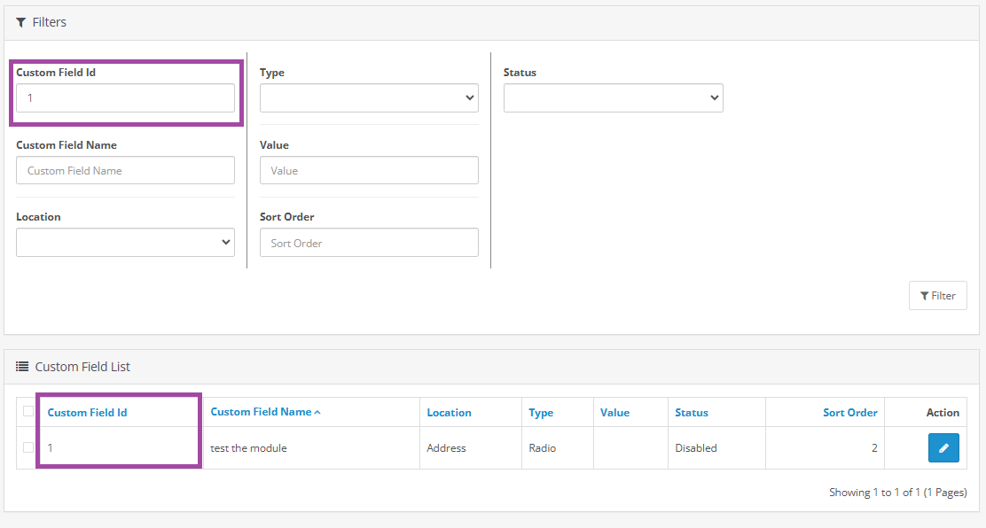
Task: Sort table by Type column header
Action: pos(541,413)
